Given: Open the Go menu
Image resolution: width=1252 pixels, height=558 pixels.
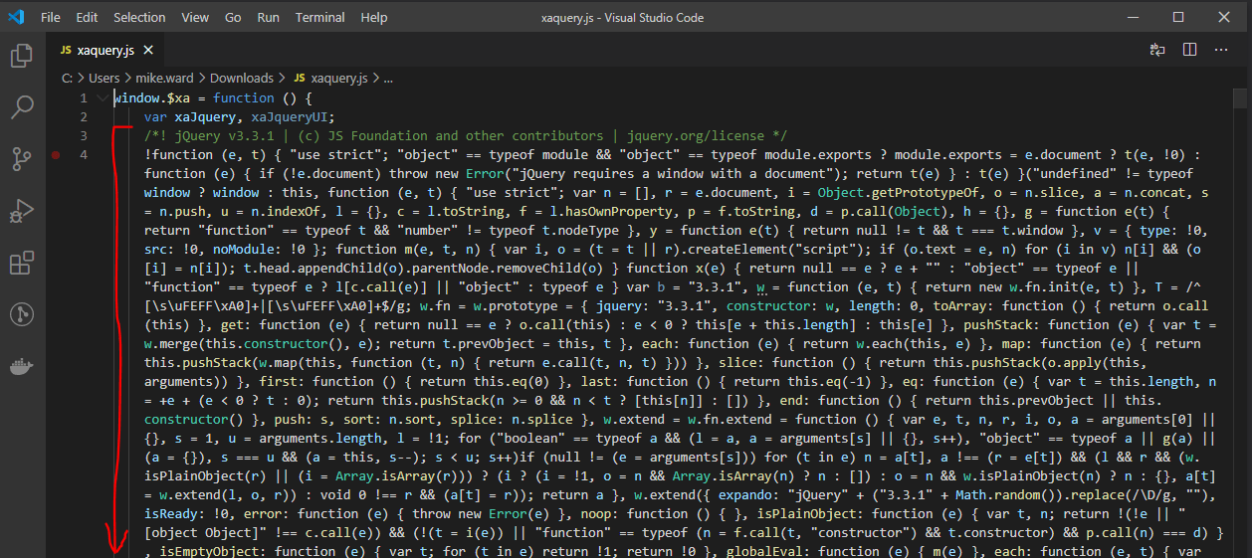Looking at the screenshot, I should [233, 17].
